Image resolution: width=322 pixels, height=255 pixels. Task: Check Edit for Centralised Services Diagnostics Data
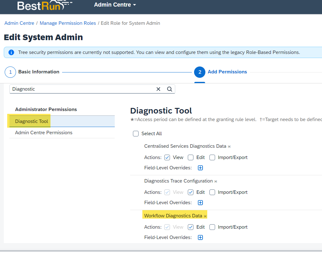pos(191,157)
